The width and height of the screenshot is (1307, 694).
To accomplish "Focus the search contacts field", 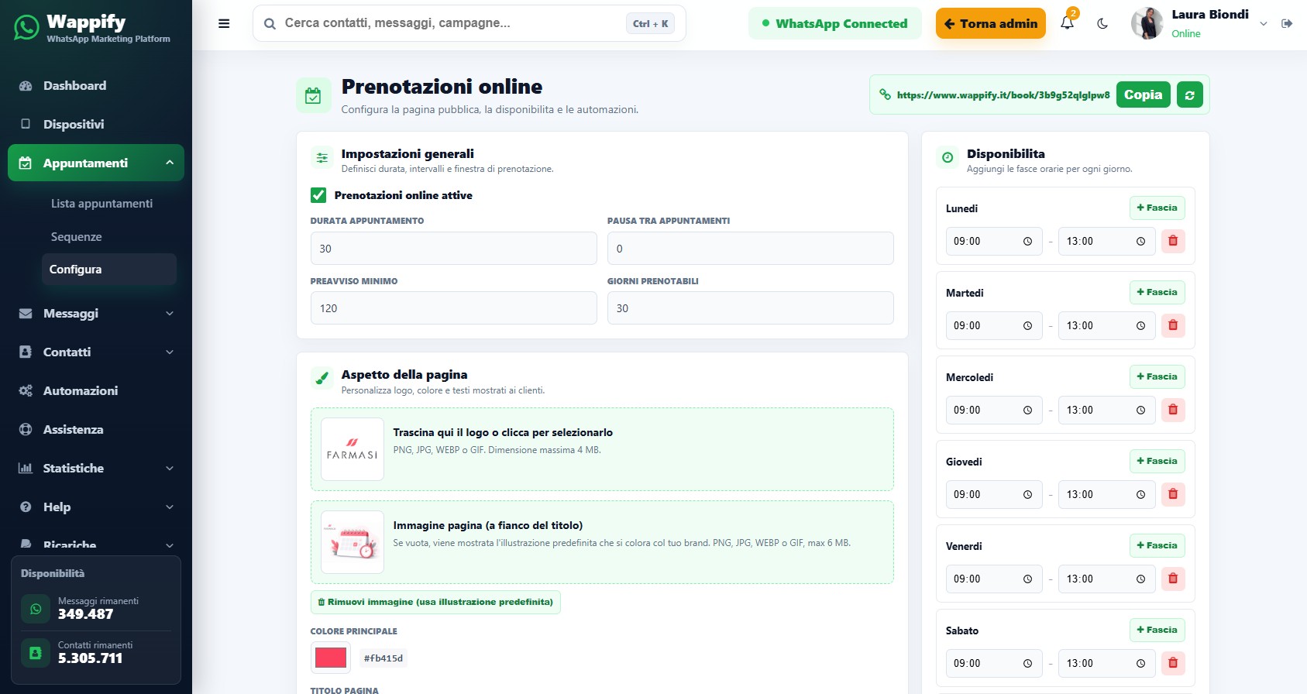I will [x=469, y=23].
